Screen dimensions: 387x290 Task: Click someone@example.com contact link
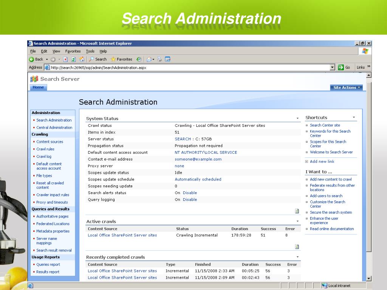pos(198,159)
